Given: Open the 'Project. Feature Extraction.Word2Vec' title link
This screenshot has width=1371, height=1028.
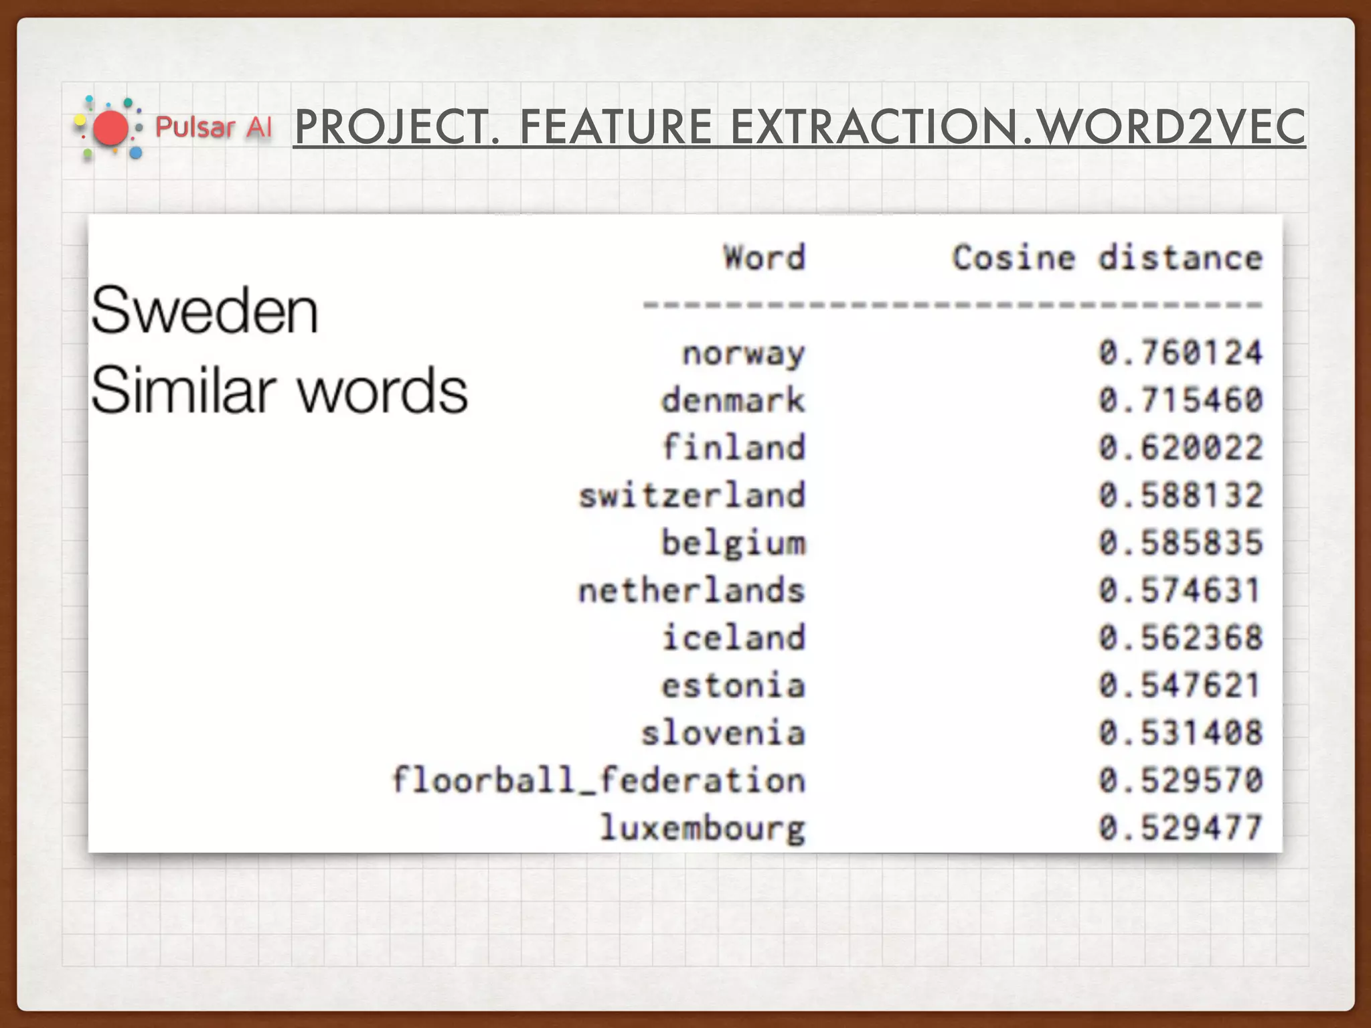Looking at the screenshot, I should (799, 127).
